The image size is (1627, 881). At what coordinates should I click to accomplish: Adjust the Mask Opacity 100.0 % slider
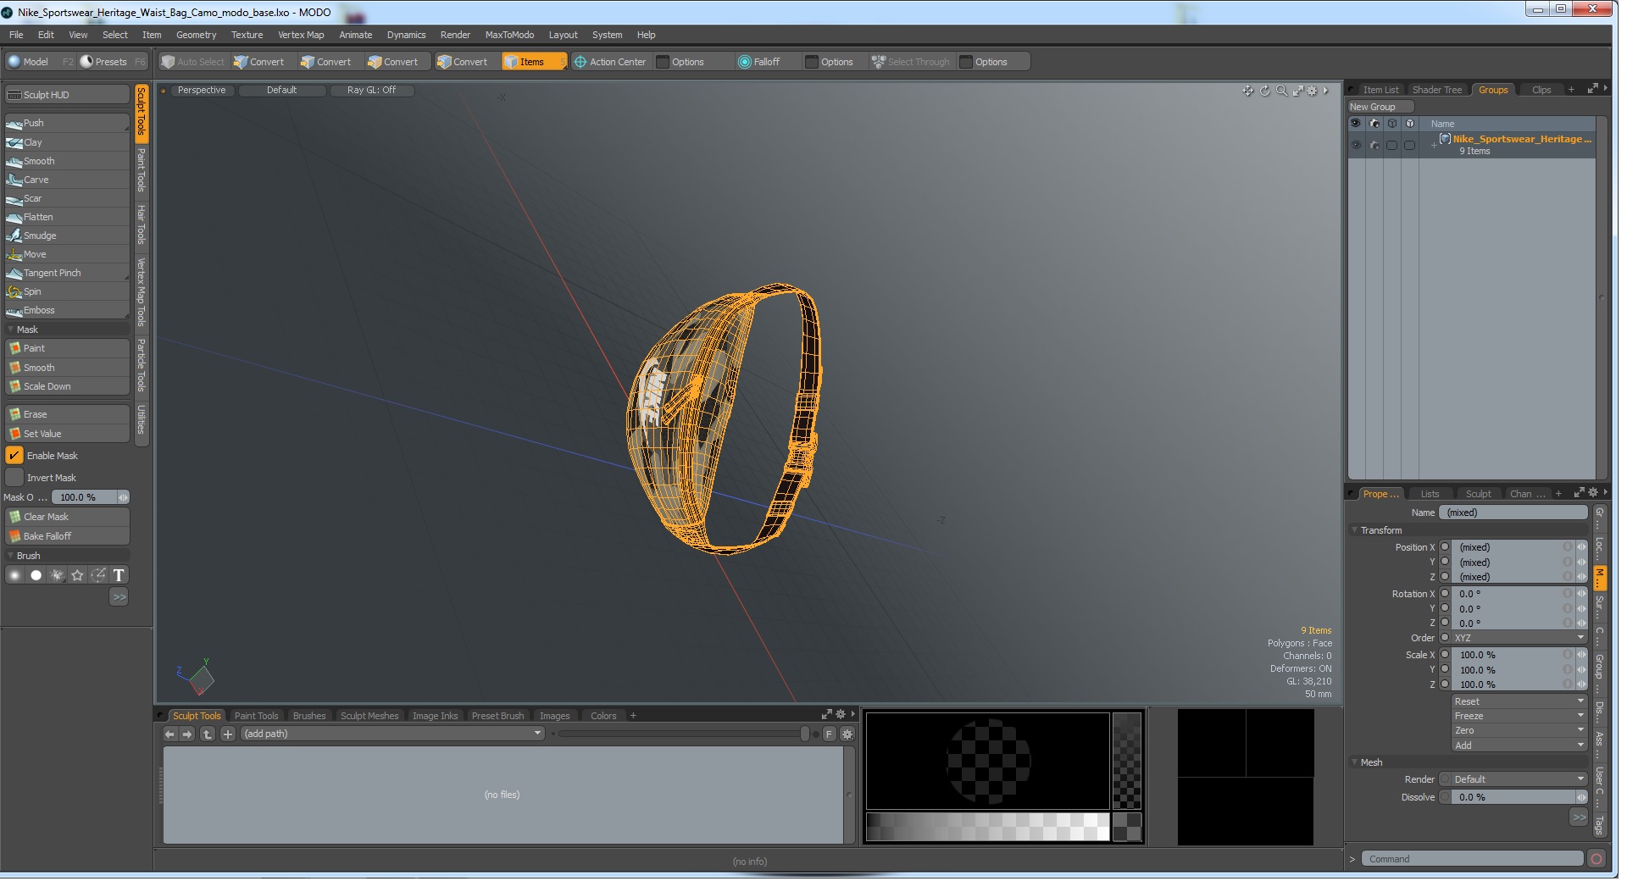(90, 498)
